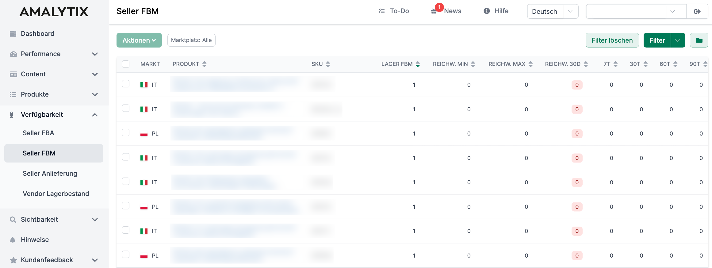Click the Hinweise bell icon
This screenshot has width=712, height=268.
click(x=13, y=240)
